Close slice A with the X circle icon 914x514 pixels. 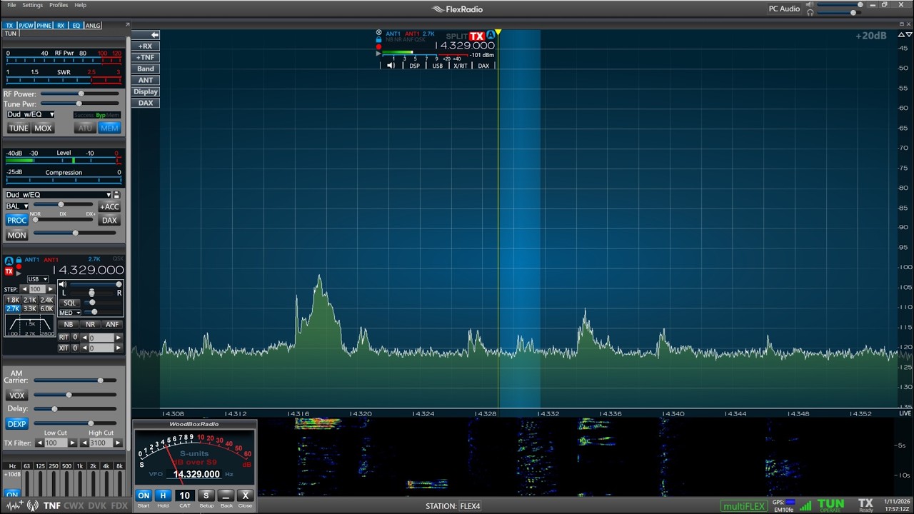click(x=379, y=33)
